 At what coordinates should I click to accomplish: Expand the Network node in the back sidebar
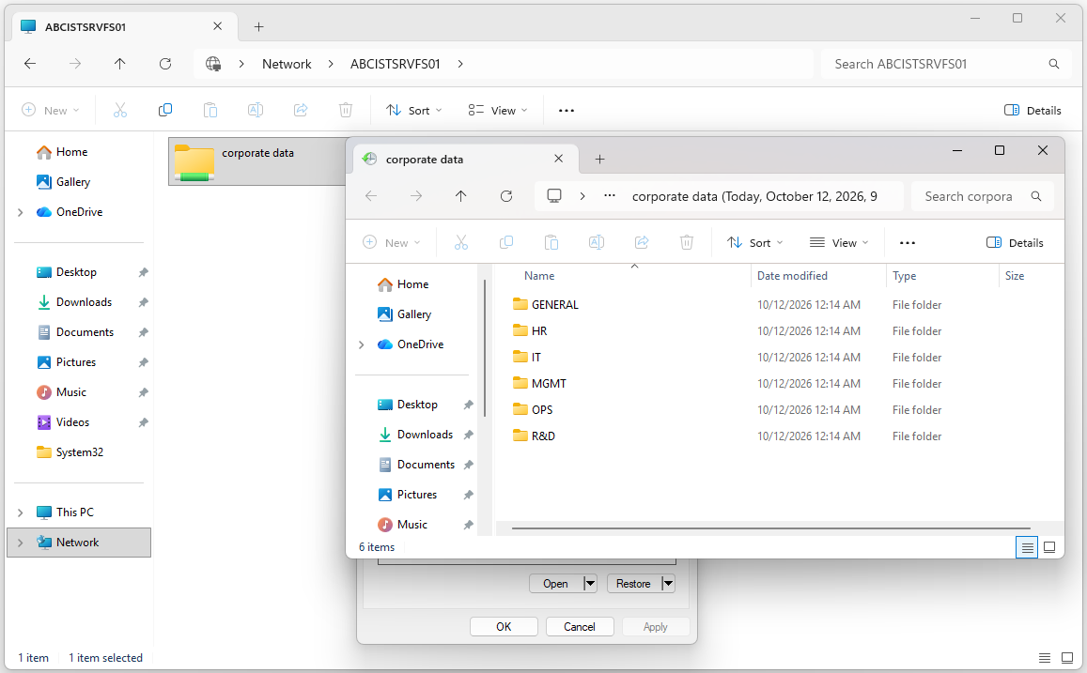[20, 543]
